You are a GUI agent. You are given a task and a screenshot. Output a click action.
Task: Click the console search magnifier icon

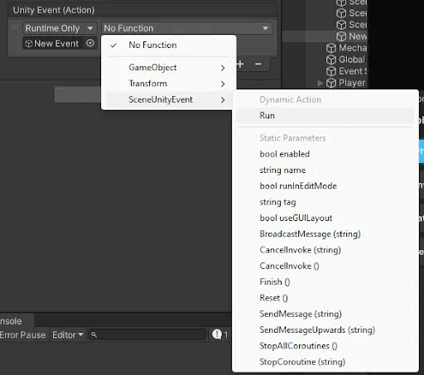(94, 335)
